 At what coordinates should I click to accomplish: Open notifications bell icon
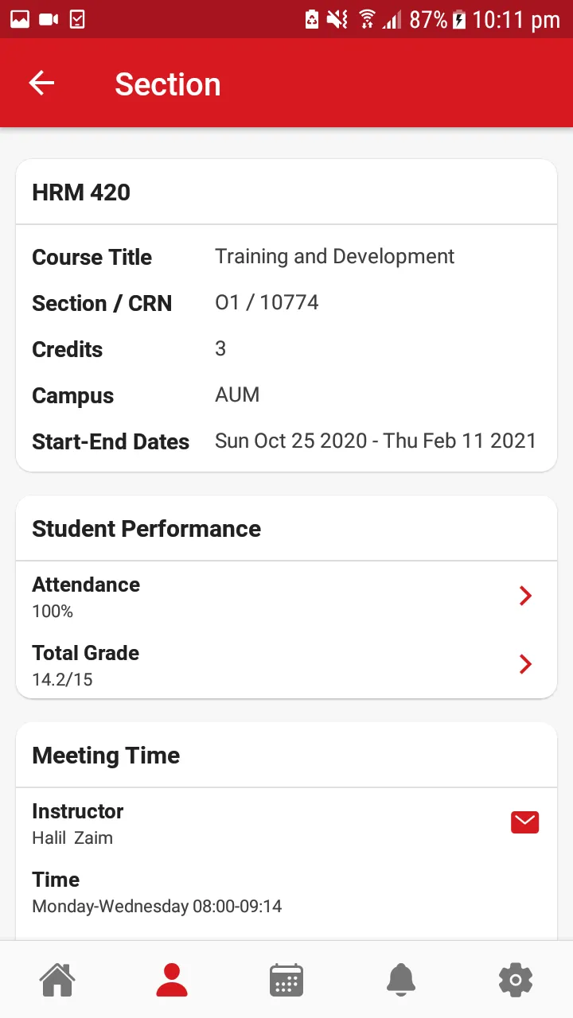[401, 980]
